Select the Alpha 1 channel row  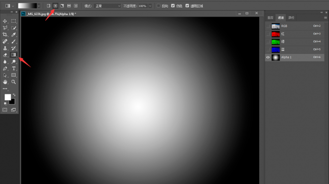tap(295, 57)
